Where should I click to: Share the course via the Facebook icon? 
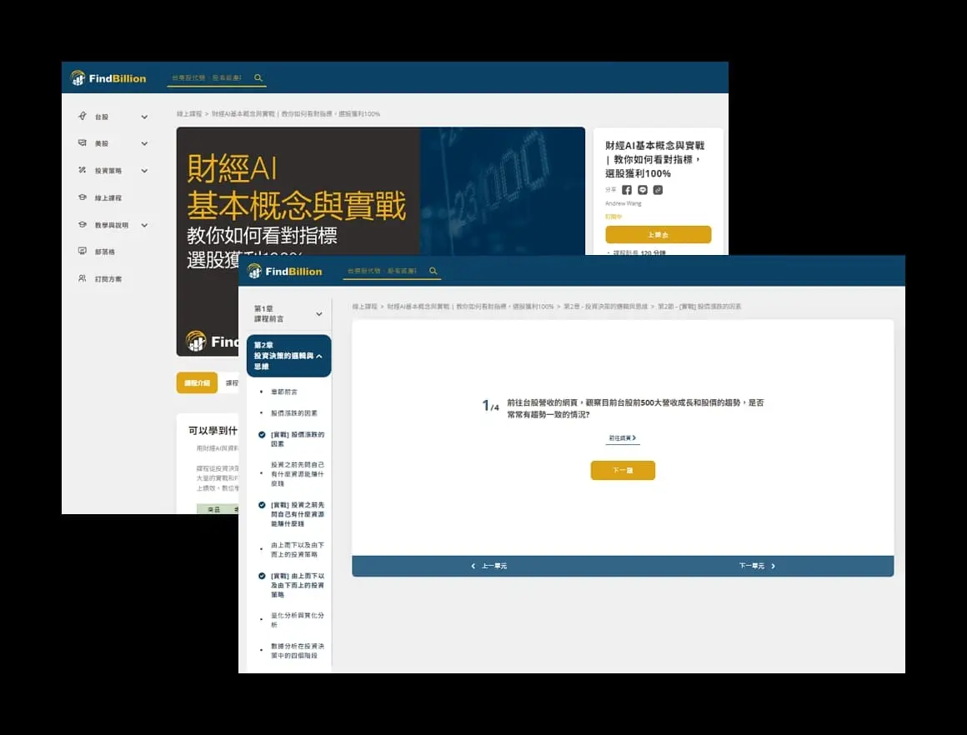coord(626,189)
